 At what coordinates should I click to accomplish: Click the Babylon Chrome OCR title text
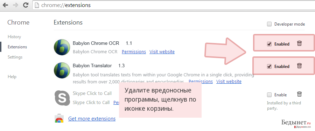point(96,43)
